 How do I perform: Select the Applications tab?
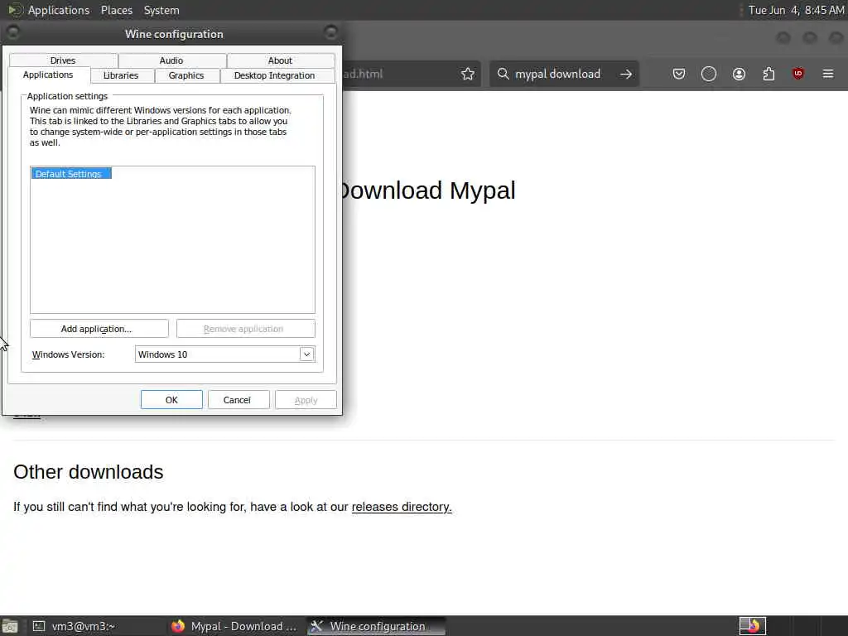click(x=48, y=75)
